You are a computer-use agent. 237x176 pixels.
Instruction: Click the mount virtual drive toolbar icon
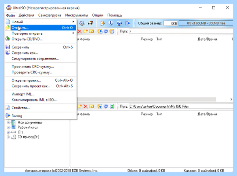click(82, 23)
